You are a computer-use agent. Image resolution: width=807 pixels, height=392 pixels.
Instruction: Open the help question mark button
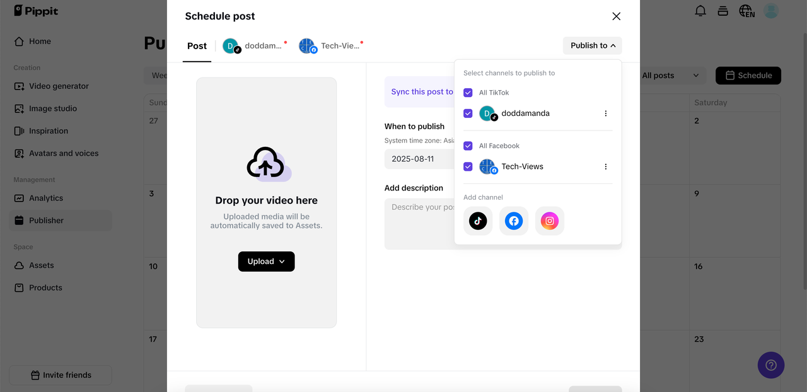771,365
